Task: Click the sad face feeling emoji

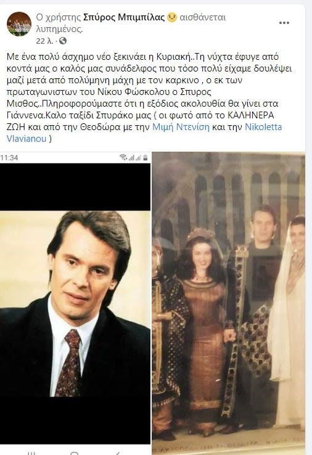Action: pyautogui.click(x=172, y=18)
